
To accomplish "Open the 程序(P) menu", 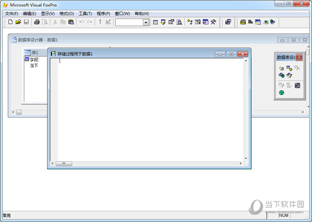I will coord(103,14).
